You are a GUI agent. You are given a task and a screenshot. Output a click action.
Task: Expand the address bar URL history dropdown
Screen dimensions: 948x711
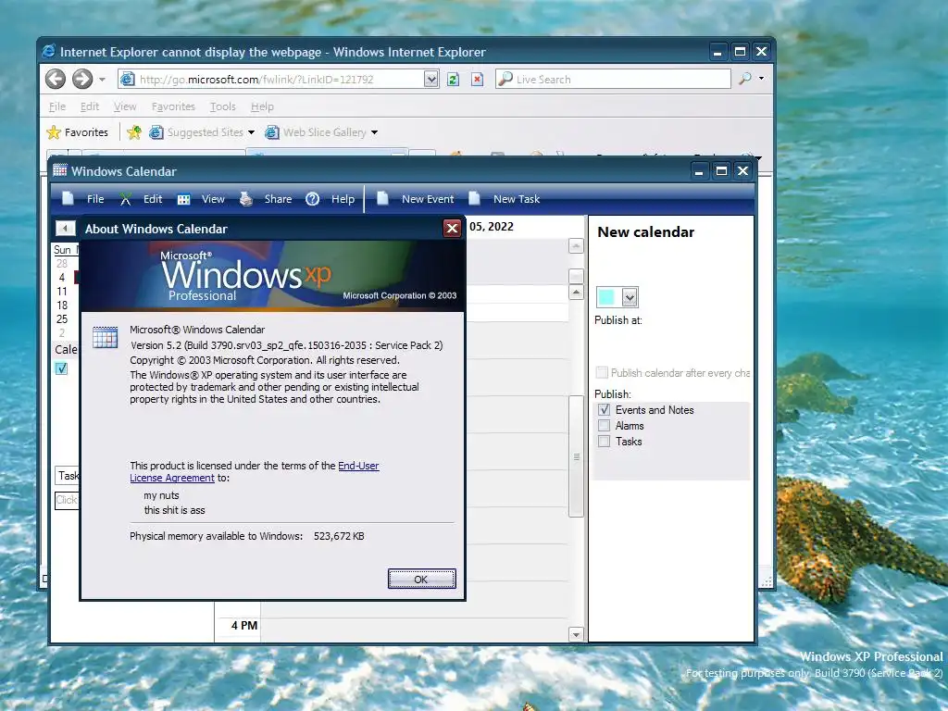(430, 80)
